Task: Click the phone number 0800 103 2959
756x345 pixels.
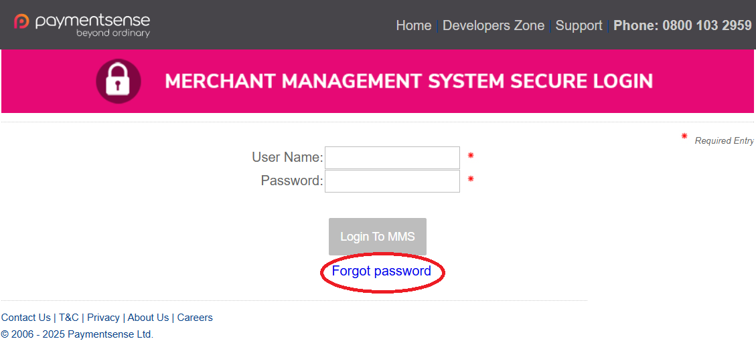Action: click(707, 25)
